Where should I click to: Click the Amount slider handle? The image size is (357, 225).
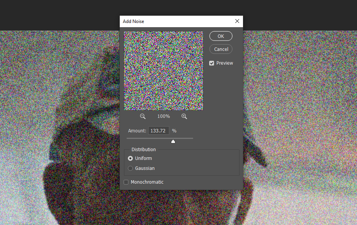pos(173,142)
